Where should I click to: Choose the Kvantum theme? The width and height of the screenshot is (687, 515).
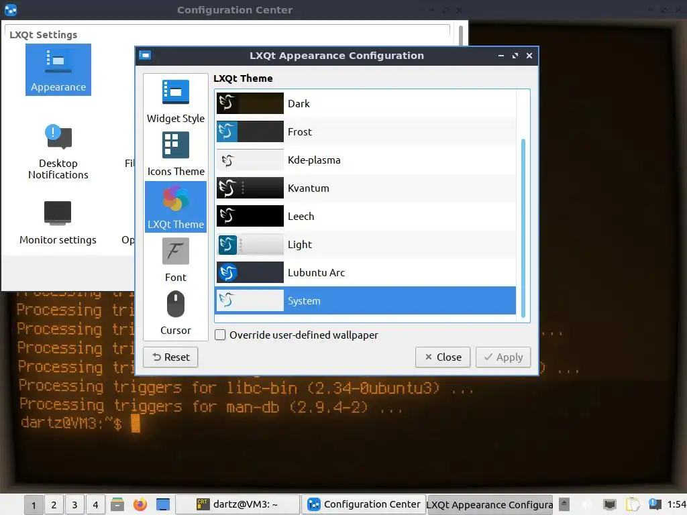pos(366,188)
